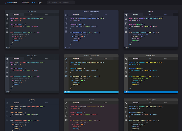
Task: Click the search magnifier icon in header
Action: [49, 3]
